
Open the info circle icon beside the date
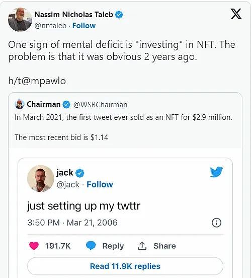coord(216,223)
